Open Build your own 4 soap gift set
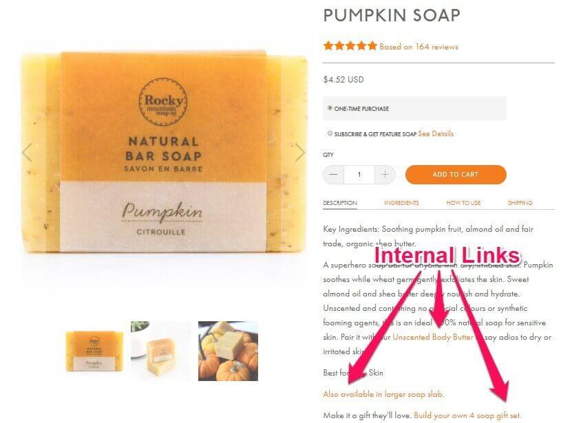Image resolution: width=583 pixels, height=423 pixels. click(467, 415)
